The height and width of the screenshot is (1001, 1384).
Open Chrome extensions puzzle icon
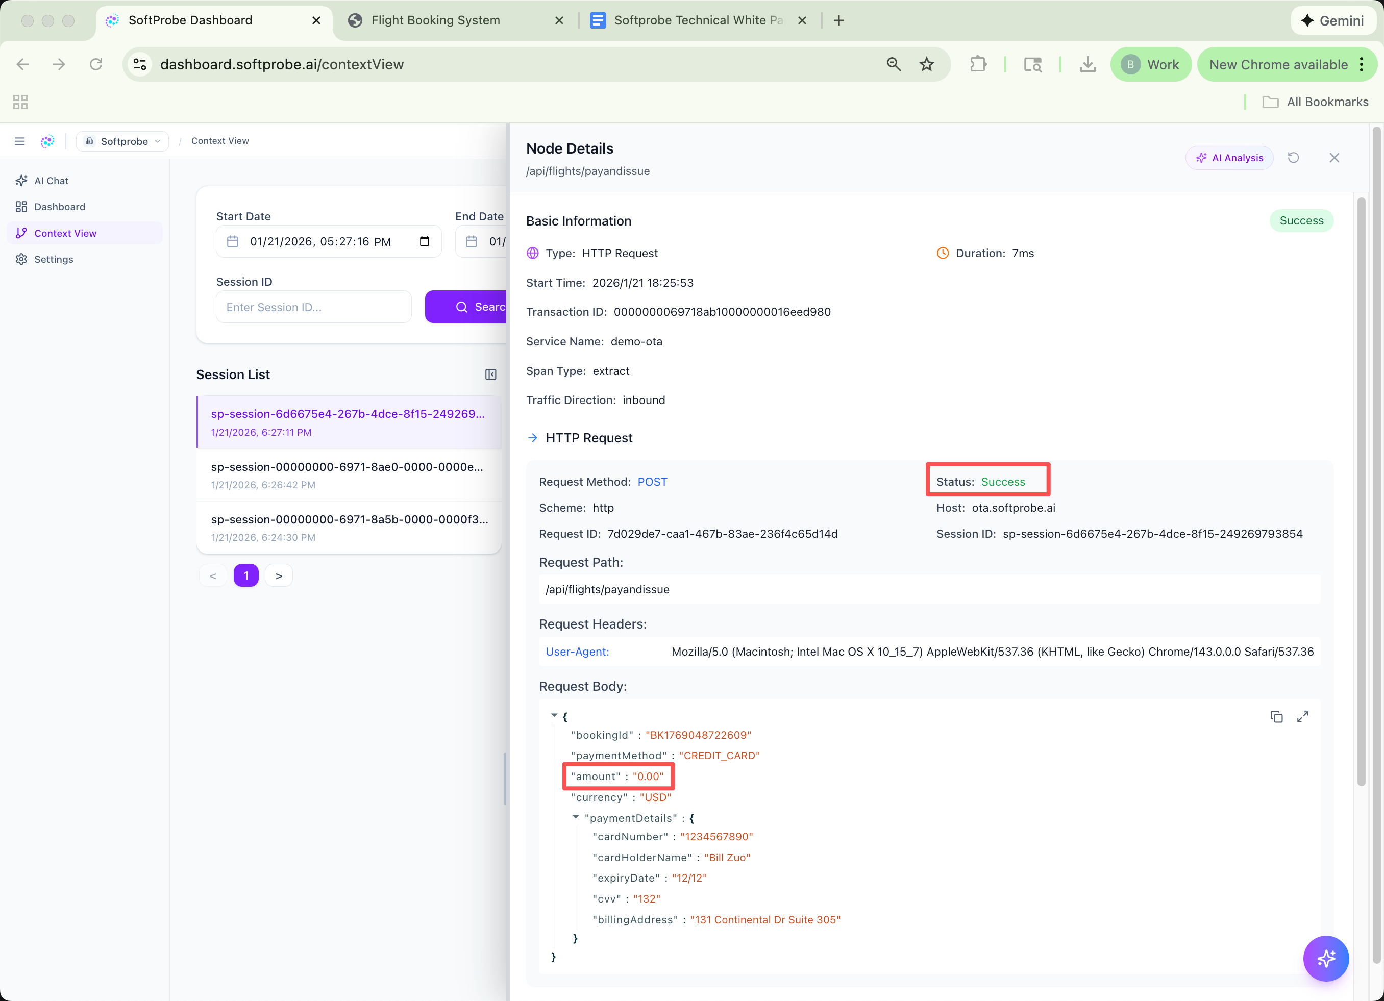pos(978,65)
